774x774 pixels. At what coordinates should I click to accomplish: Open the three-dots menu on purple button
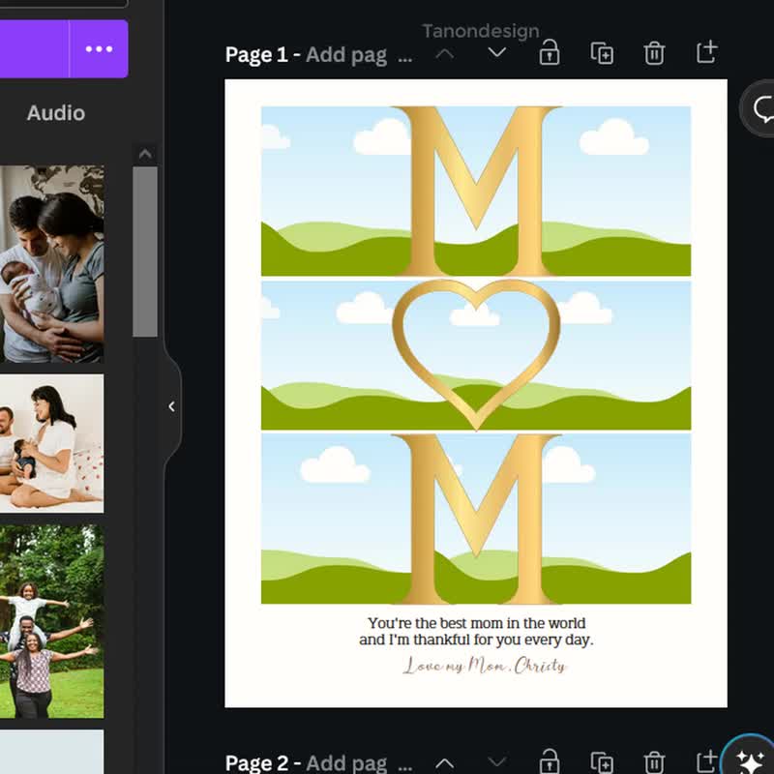tap(99, 49)
